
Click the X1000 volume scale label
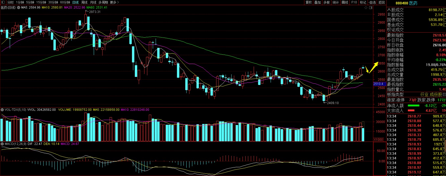coord(378,140)
